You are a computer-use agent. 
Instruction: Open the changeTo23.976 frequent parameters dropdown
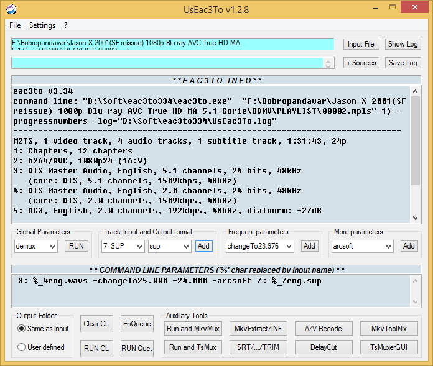click(x=259, y=246)
